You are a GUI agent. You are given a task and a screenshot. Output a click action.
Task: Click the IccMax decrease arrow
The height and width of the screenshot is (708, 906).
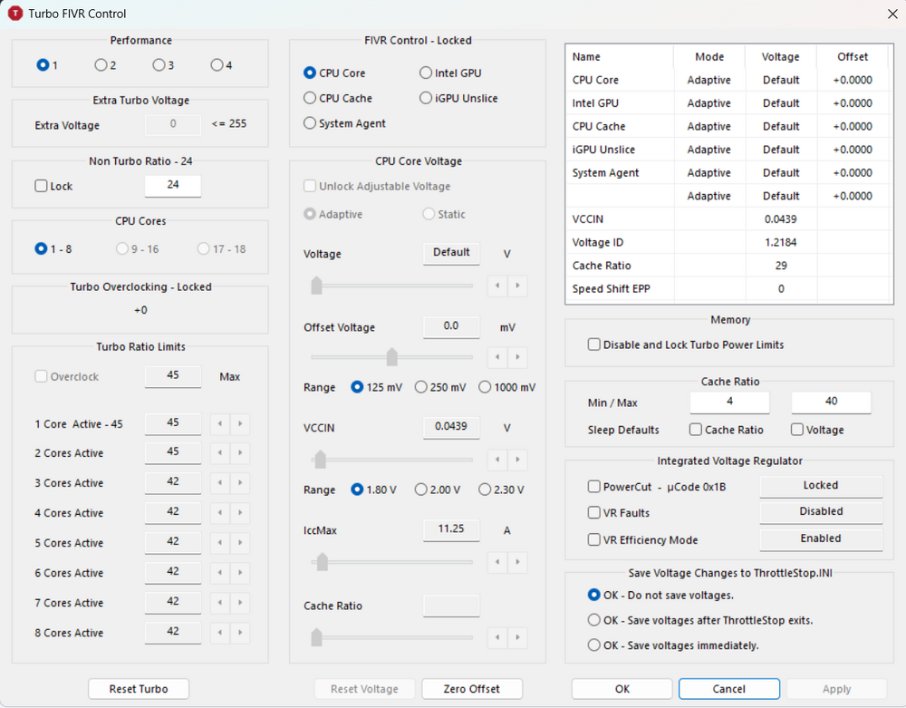pos(496,563)
